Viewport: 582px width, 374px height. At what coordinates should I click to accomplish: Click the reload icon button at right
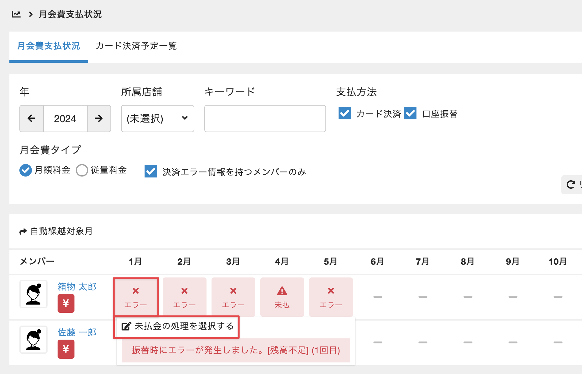point(571,185)
